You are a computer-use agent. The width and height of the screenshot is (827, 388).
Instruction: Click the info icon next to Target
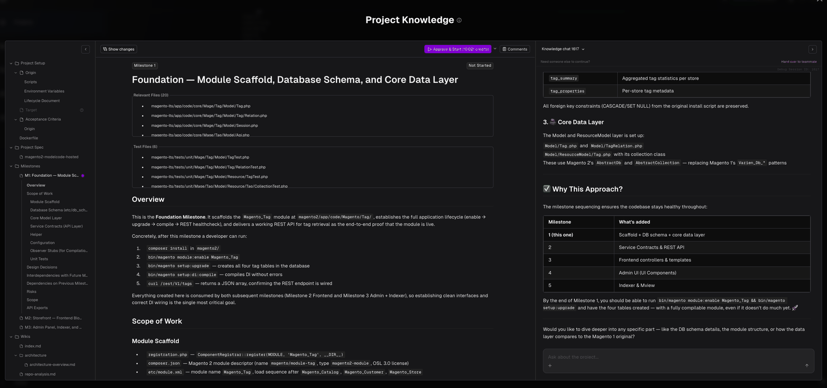coord(82,110)
